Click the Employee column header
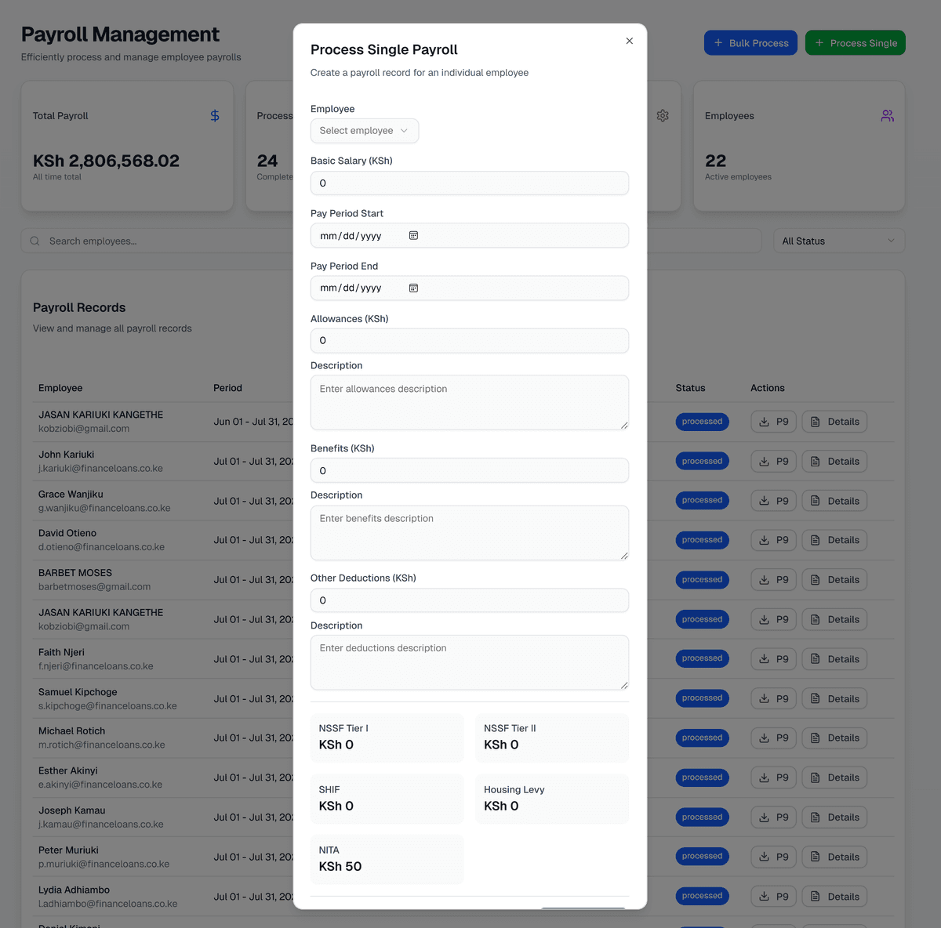The image size is (941, 928). [60, 388]
